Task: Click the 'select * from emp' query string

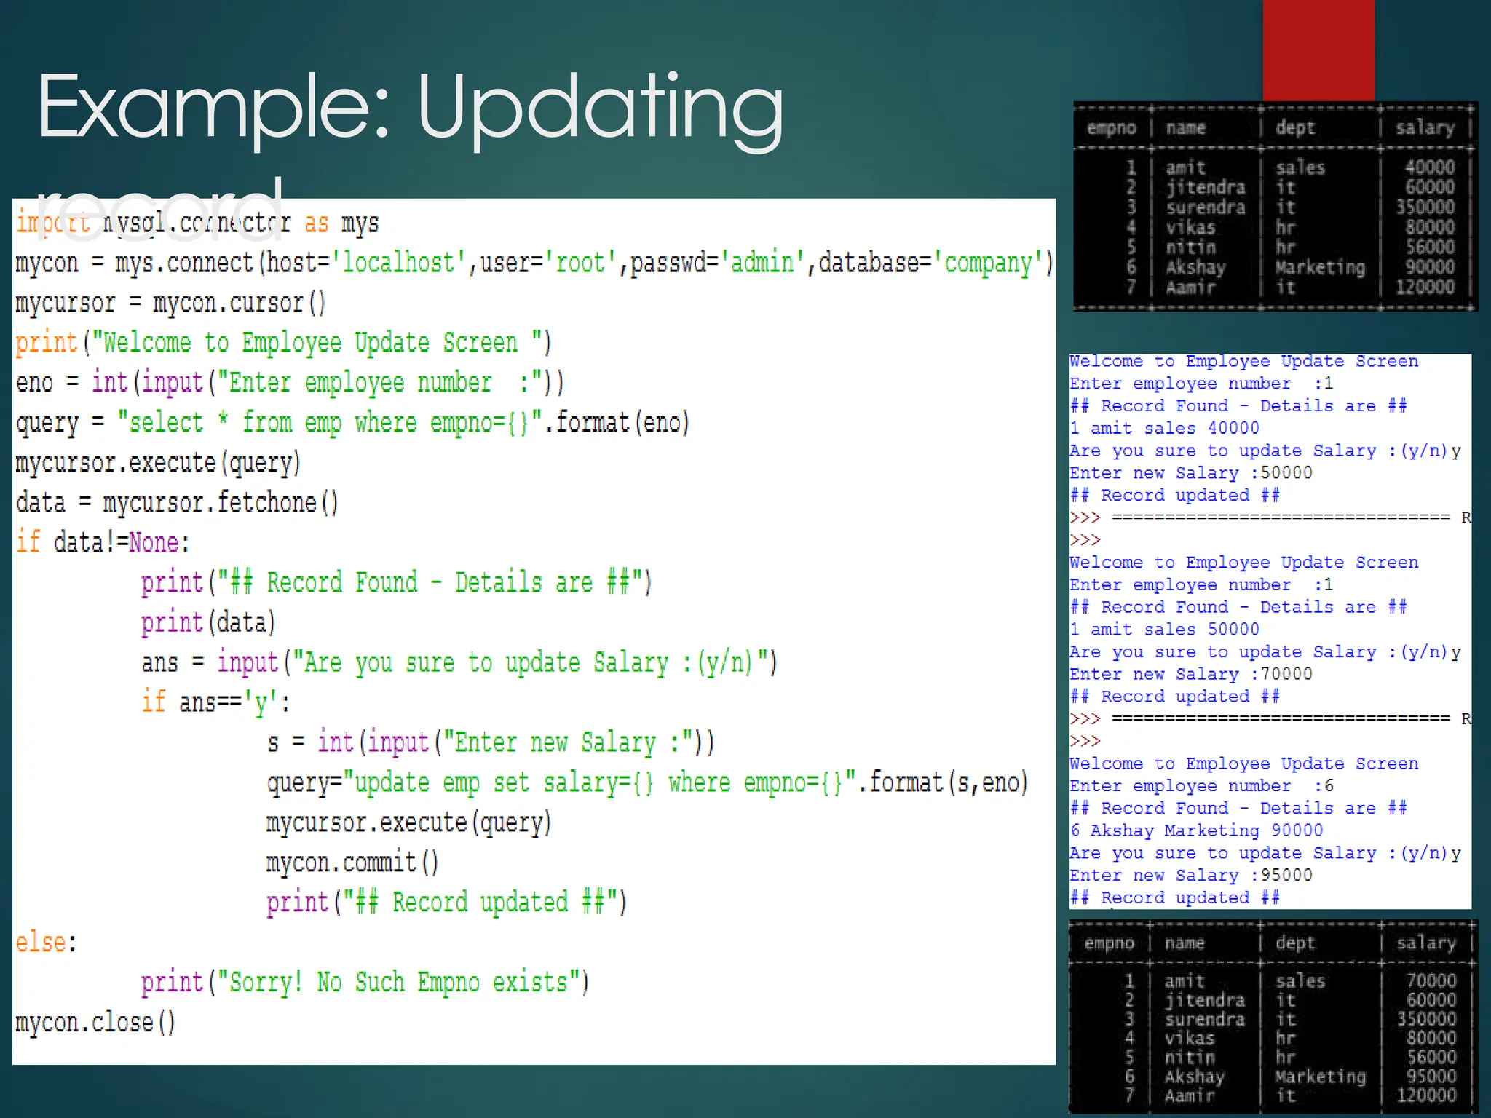Action: [x=329, y=423]
